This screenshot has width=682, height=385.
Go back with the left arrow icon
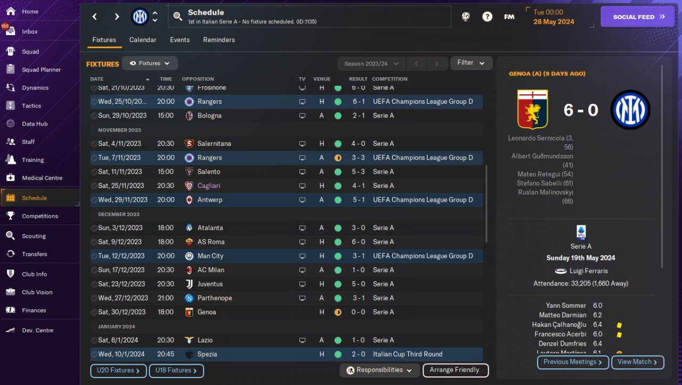(x=95, y=17)
